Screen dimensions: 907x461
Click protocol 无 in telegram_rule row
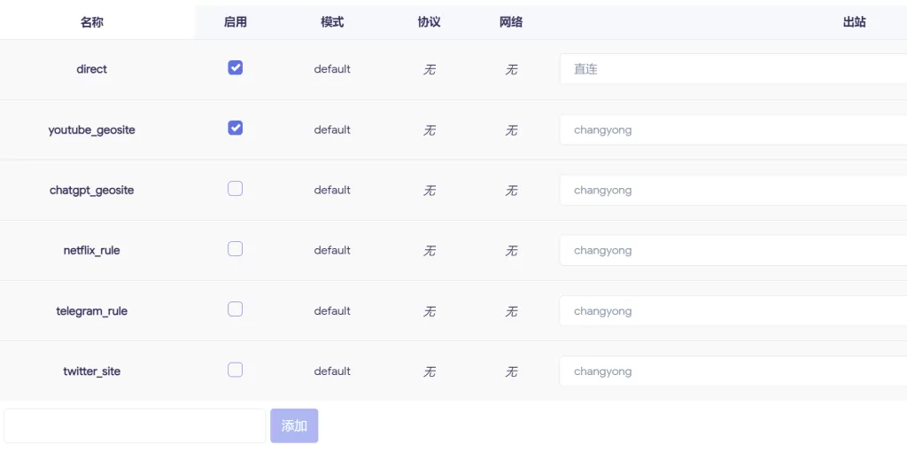tap(430, 311)
